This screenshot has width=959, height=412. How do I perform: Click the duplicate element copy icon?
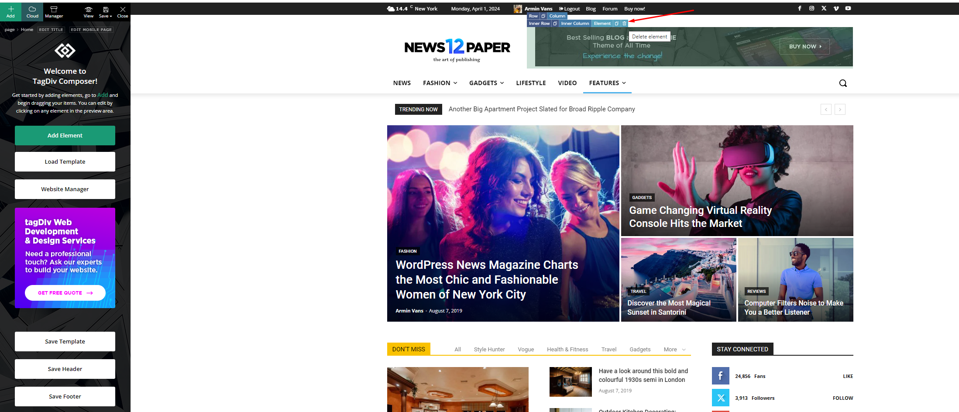pyautogui.click(x=617, y=24)
